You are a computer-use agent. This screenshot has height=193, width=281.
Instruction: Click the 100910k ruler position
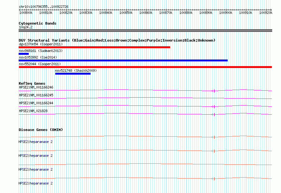[246, 13]
